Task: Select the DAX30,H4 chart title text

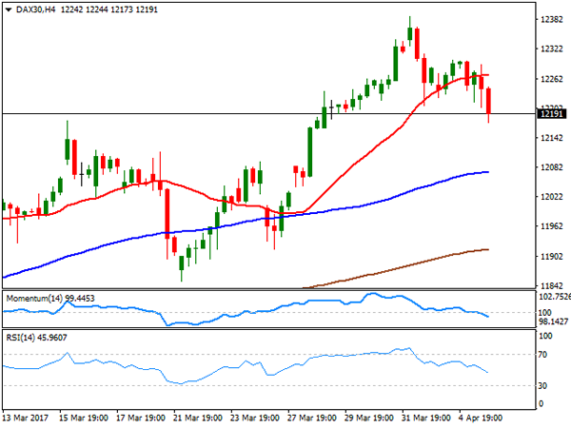Action: 36,10
